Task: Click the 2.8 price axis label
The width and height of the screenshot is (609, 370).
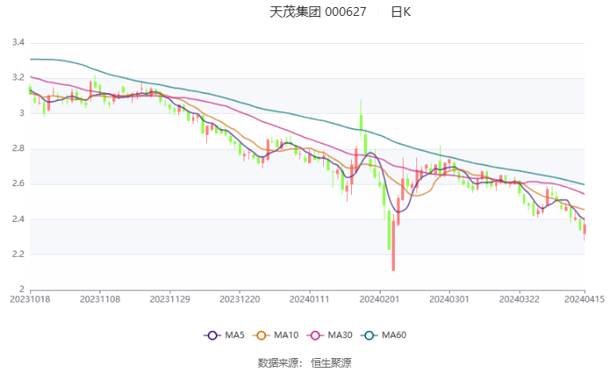Action: pos(18,148)
